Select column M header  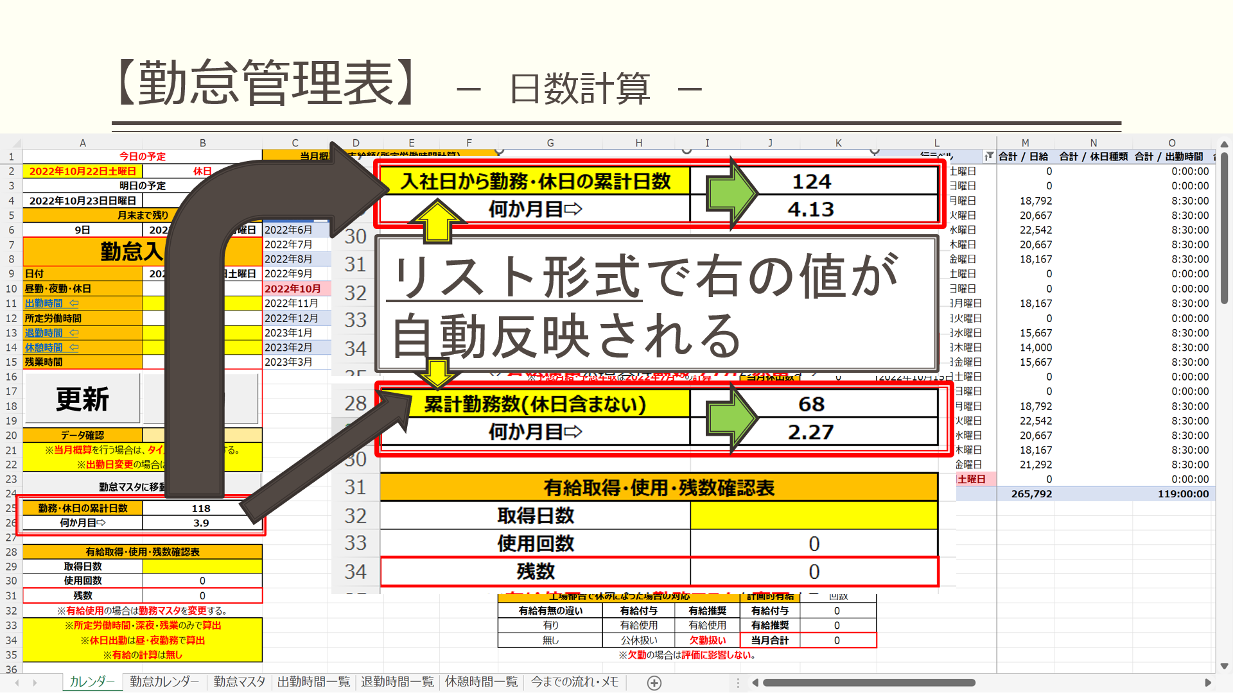(1026, 143)
